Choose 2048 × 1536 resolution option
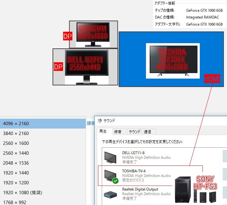The width and height of the screenshot is (227, 205). tap(43, 163)
